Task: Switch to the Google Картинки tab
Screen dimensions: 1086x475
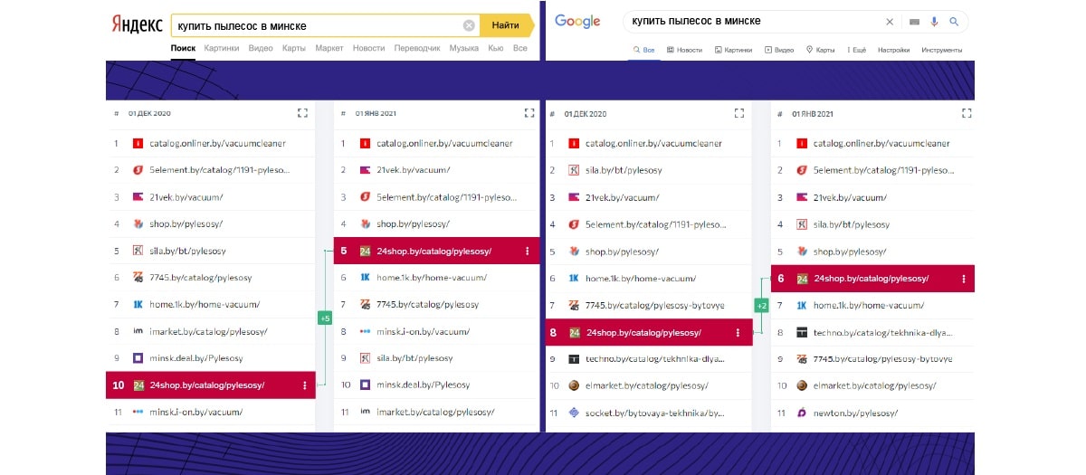Action: pos(733,50)
